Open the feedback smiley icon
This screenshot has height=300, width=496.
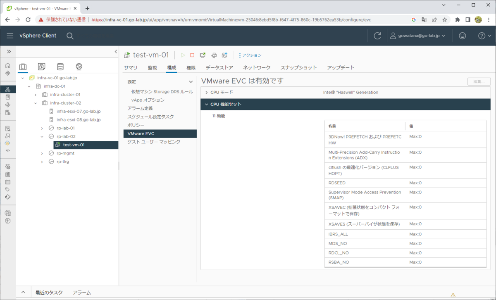pyautogui.click(x=463, y=36)
